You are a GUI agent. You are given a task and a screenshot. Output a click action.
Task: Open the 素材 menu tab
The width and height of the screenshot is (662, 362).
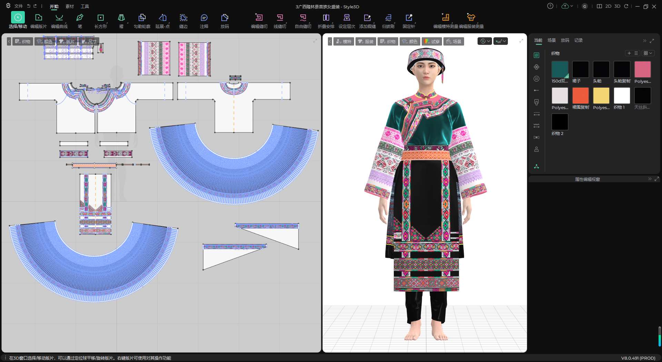pos(70,6)
